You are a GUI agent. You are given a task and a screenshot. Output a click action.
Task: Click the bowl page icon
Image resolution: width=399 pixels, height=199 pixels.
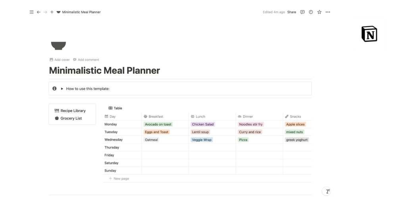point(58,46)
